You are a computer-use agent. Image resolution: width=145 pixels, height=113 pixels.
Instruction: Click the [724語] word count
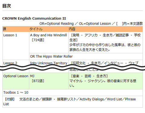pos(38,40)
